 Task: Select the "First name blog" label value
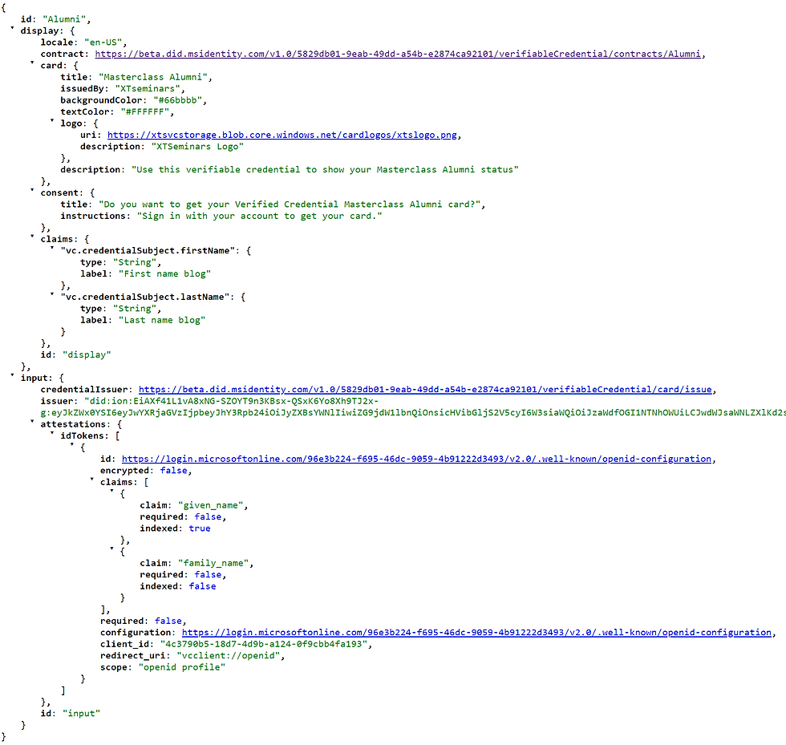pos(164,273)
